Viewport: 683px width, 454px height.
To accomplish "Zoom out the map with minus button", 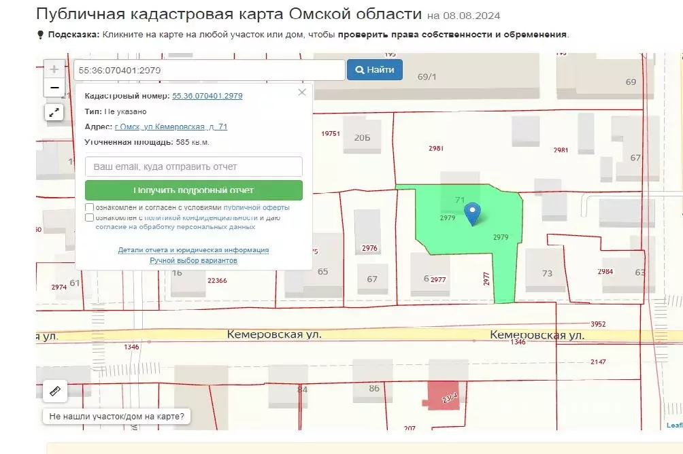I will click(54, 88).
